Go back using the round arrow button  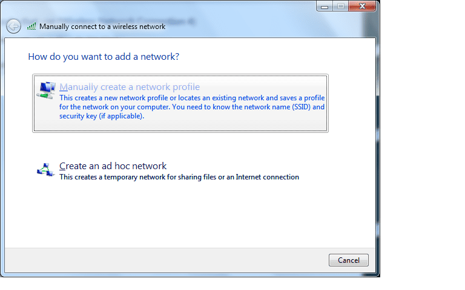(x=14, y=27)
